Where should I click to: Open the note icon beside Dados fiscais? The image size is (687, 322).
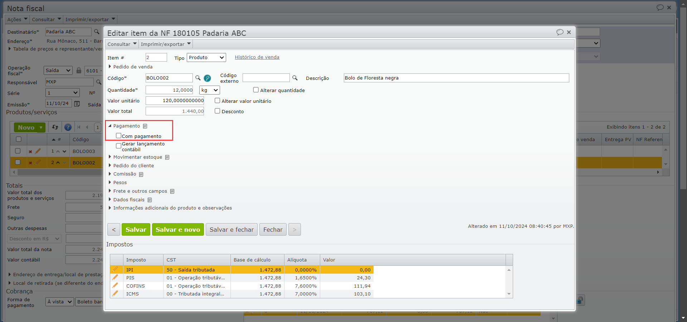(x=150, y=200)
